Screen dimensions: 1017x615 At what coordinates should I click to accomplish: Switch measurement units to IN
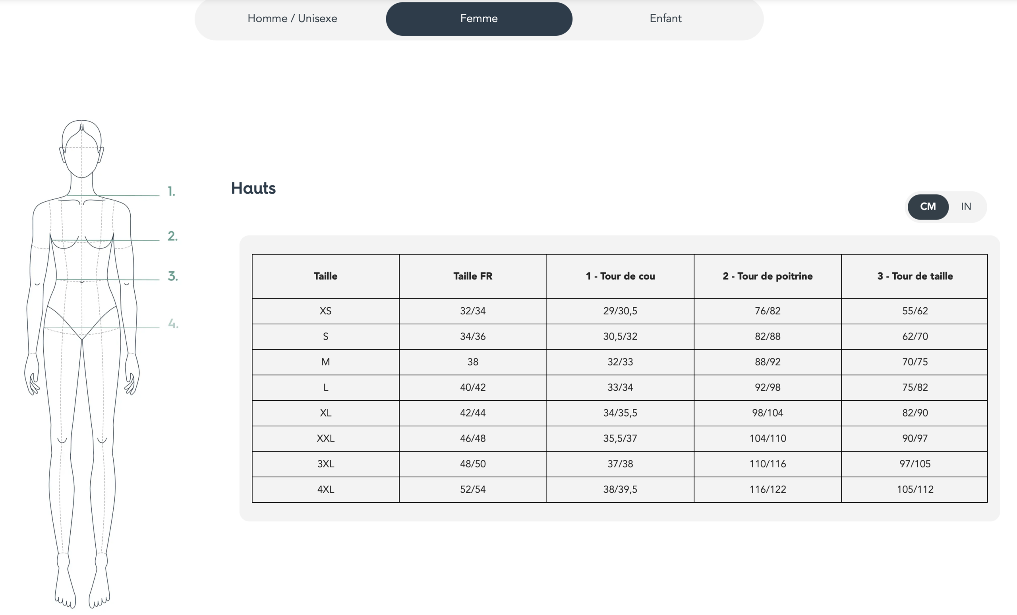click(x=966, y=206)
